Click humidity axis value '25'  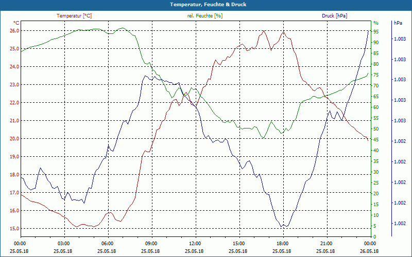point(376,183)
